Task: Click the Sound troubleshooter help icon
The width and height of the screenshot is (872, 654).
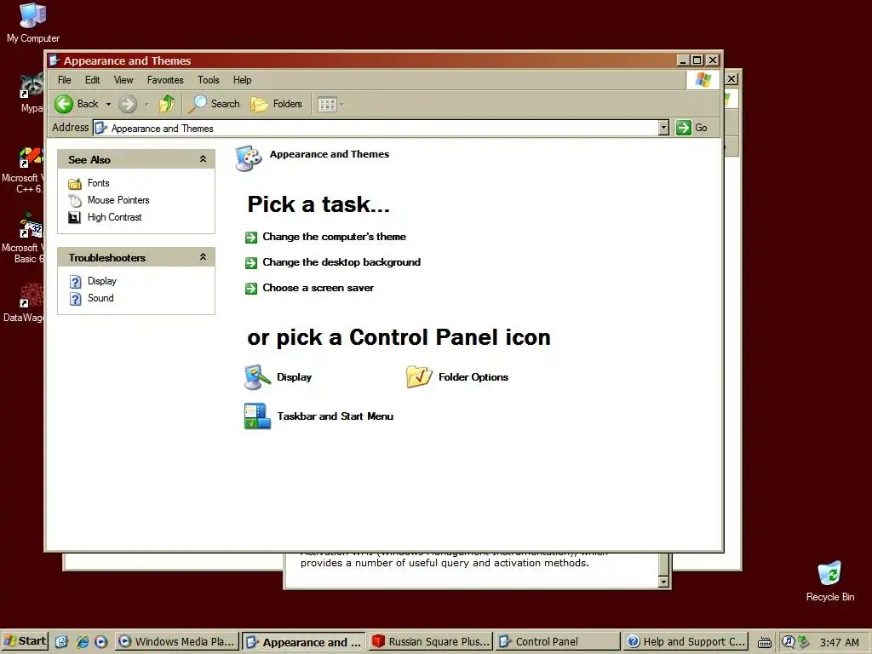Action: click(76, 299)
